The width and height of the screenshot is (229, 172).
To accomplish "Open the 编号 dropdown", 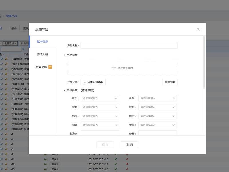I will tap(100, 98).
